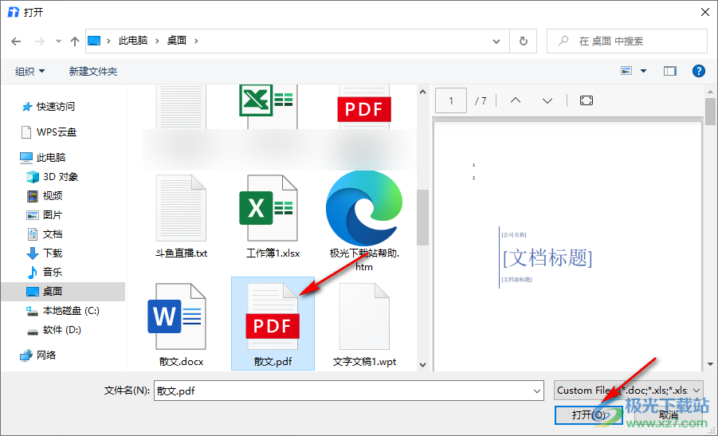The image size is (718, 436).
Task: Open the file name dropdown arrow
Action: (x=536, y=391)
